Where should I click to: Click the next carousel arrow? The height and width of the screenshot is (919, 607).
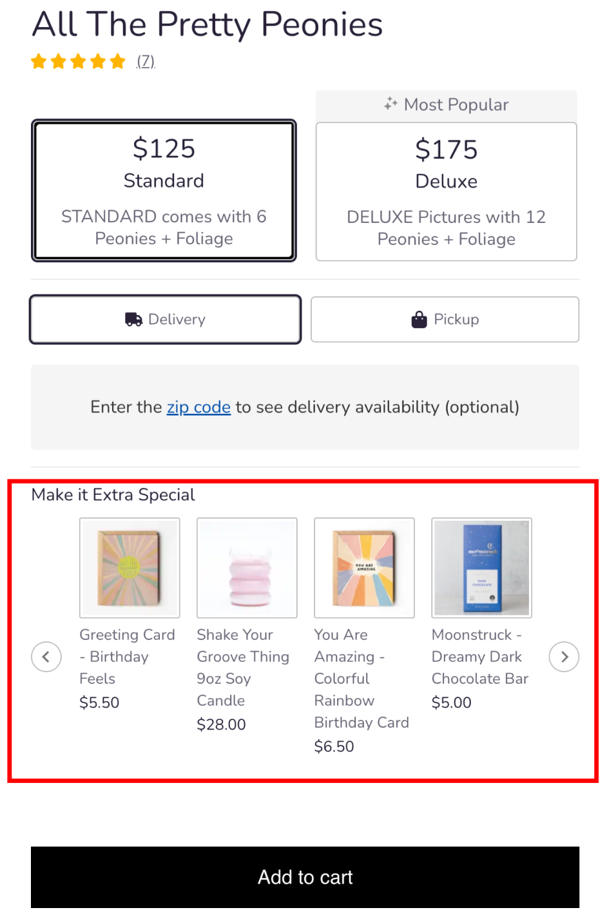(x=564, y=657)
